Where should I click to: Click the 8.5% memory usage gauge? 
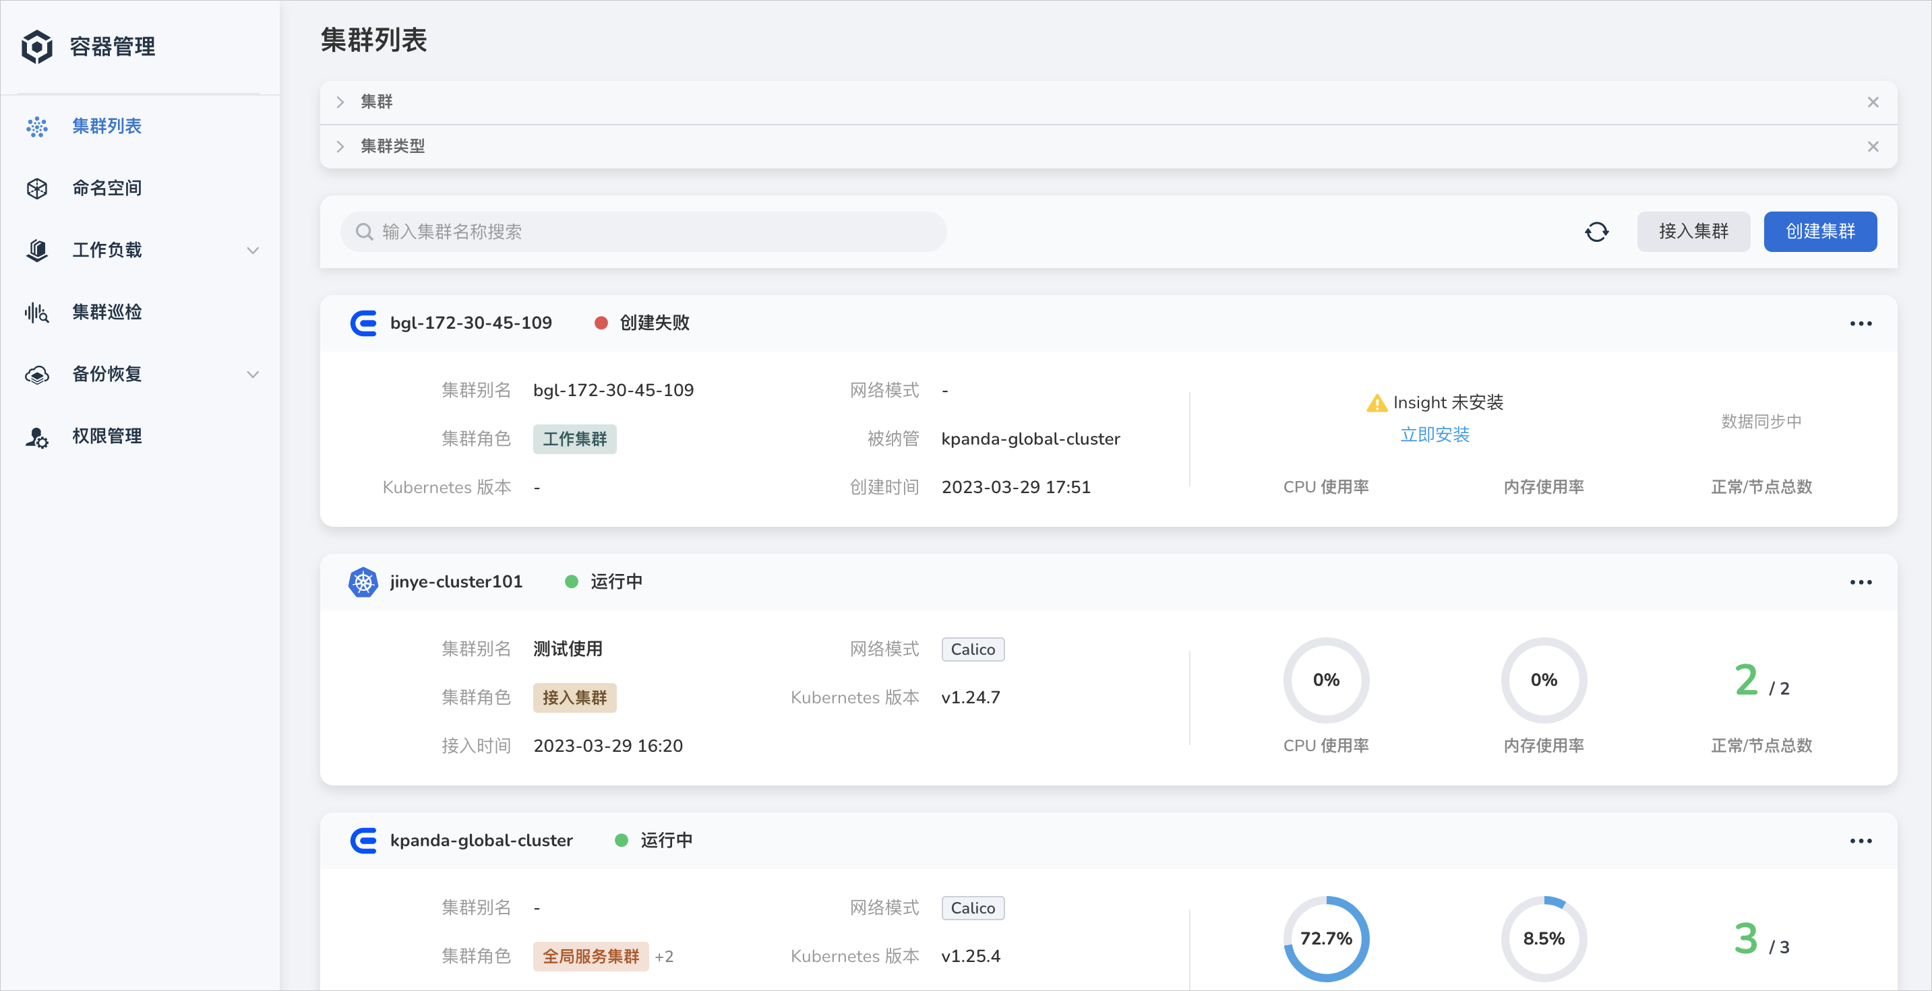click(x=1543, y=939)
